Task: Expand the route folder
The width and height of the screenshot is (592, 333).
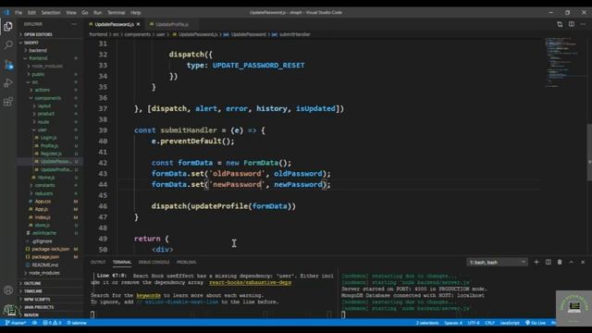Action: coord(43,122)
